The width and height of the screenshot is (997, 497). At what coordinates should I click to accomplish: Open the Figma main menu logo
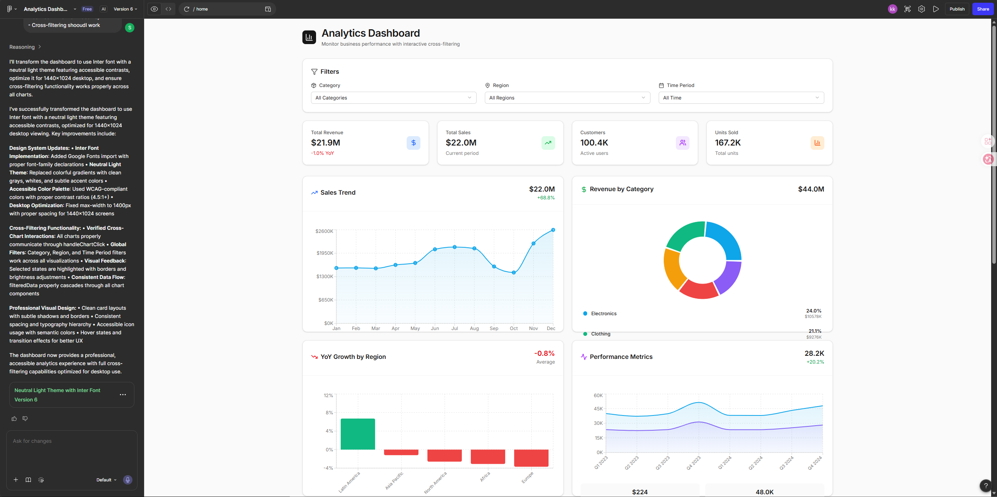tap(11, 9)
